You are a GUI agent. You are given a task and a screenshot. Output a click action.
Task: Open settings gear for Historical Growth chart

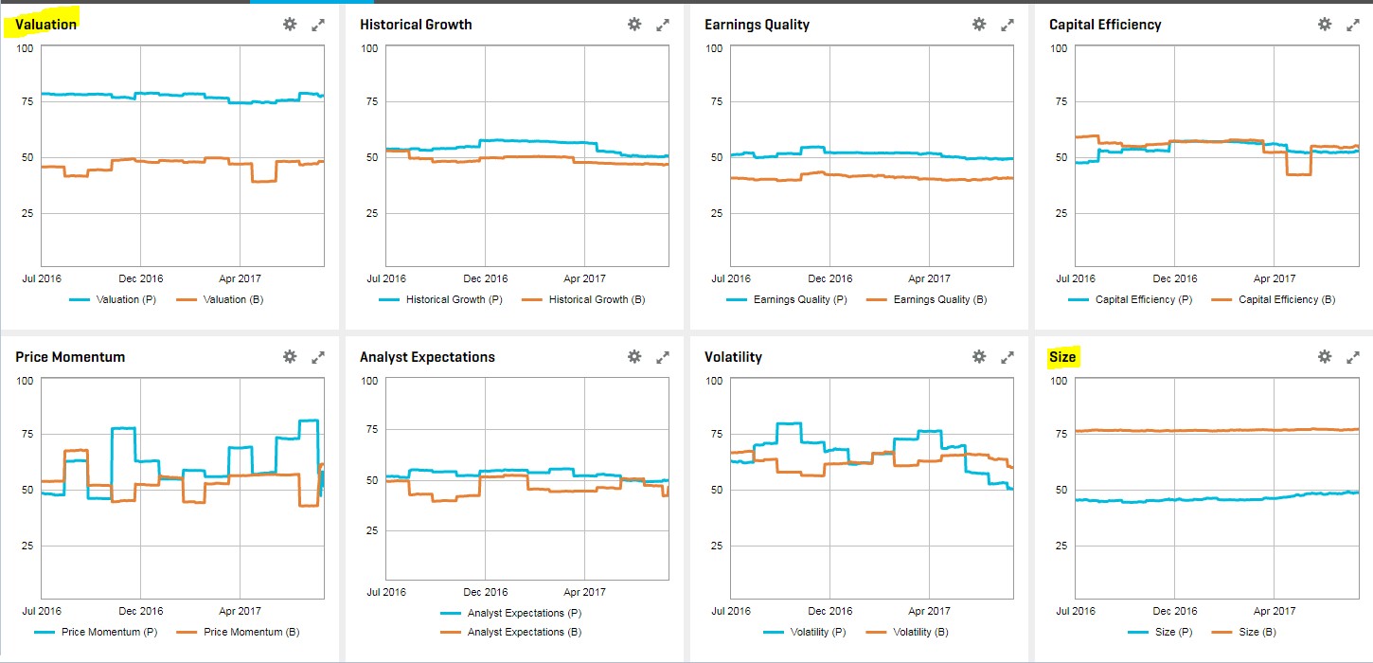634,25
